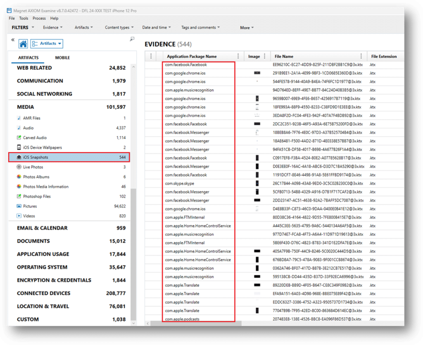Switch to the ARTIFACTS tab
The height and width of the screenshot is (345, 423).
click(x=29, y=58)
